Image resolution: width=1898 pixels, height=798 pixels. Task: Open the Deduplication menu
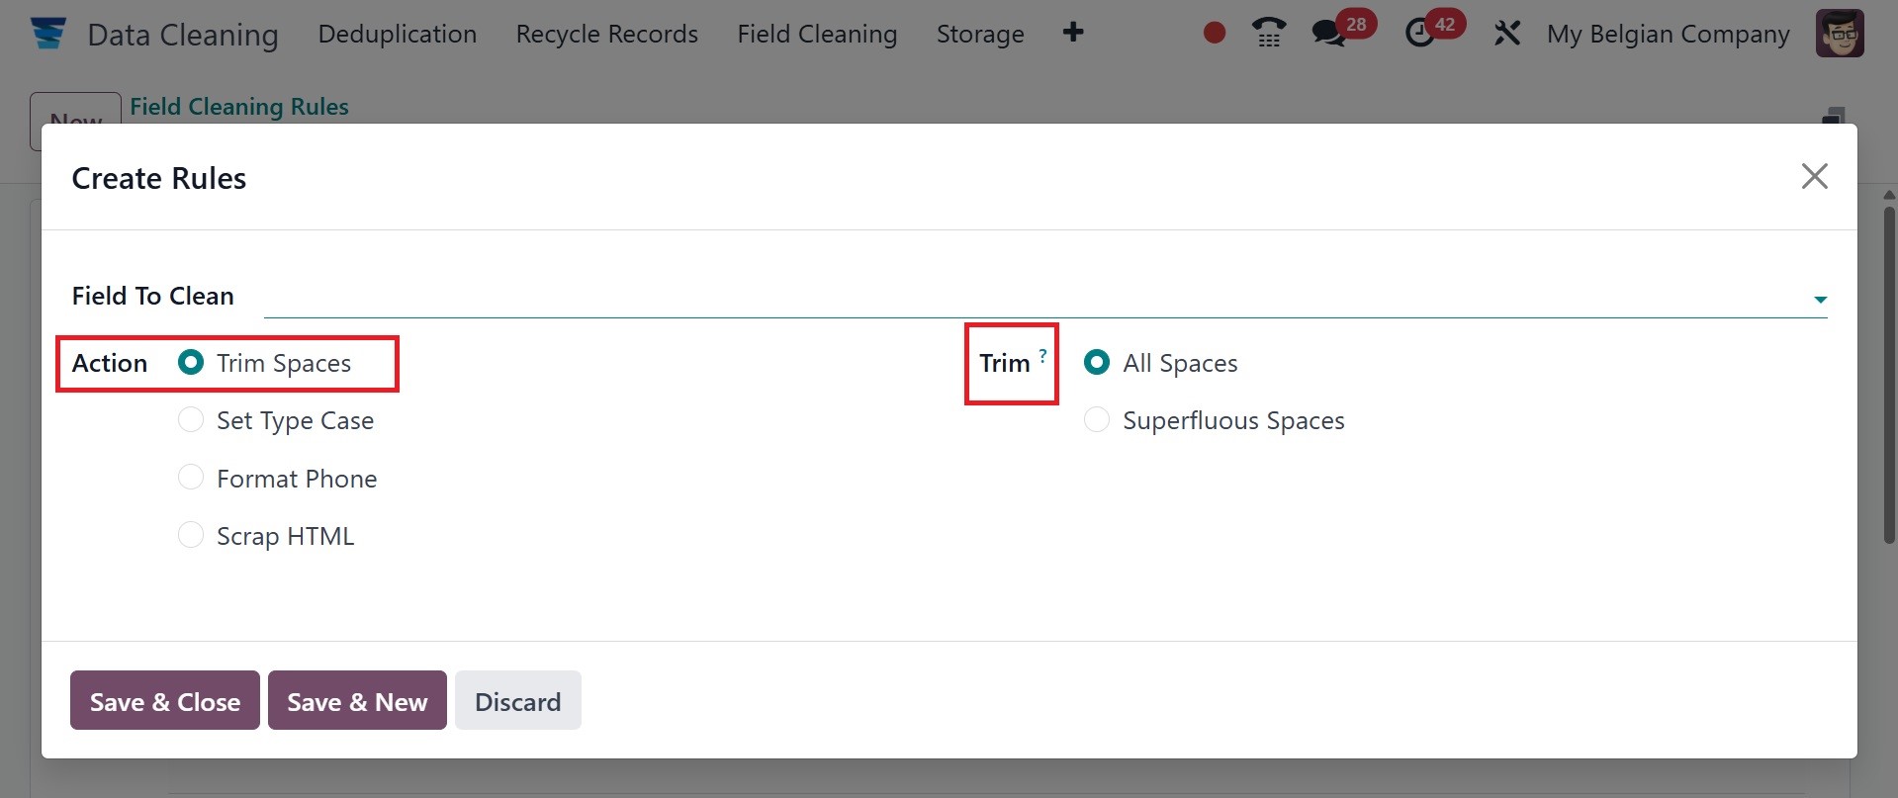point(397,34)
